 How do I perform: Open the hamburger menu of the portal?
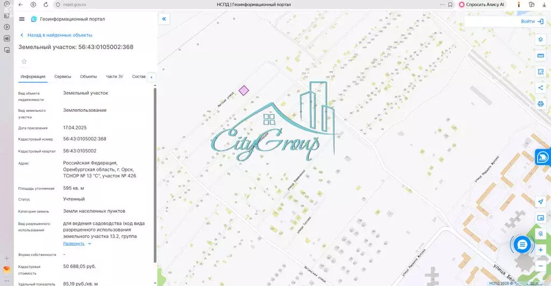(x=22, y=19)
